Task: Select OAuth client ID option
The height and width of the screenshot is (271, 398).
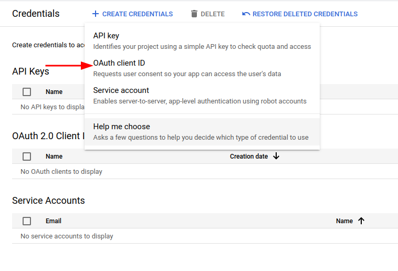Action: click(x=202, y=68)
